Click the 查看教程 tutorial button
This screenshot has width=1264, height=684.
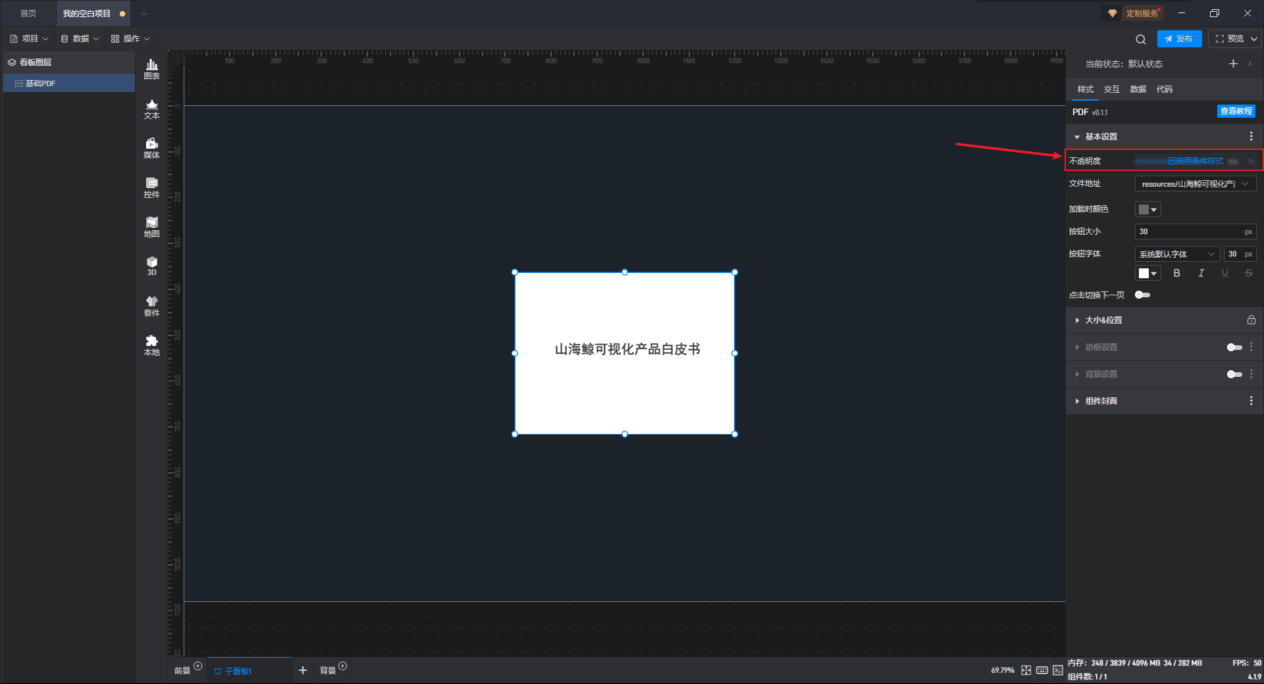(x=1236, y=111)
